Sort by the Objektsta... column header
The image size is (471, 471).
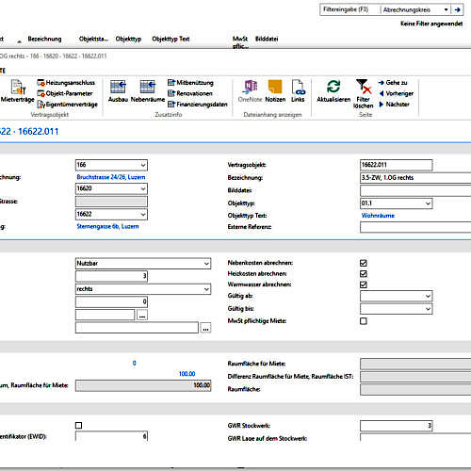(x=93, y=39)
